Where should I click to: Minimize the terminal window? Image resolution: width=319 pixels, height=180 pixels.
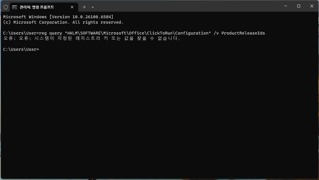[x=286, y=6]
